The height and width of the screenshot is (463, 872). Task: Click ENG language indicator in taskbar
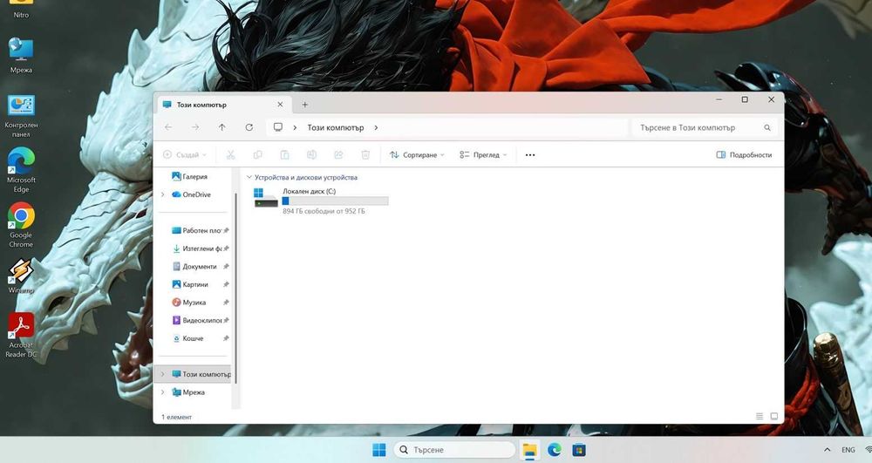click(x=848, y=450)
